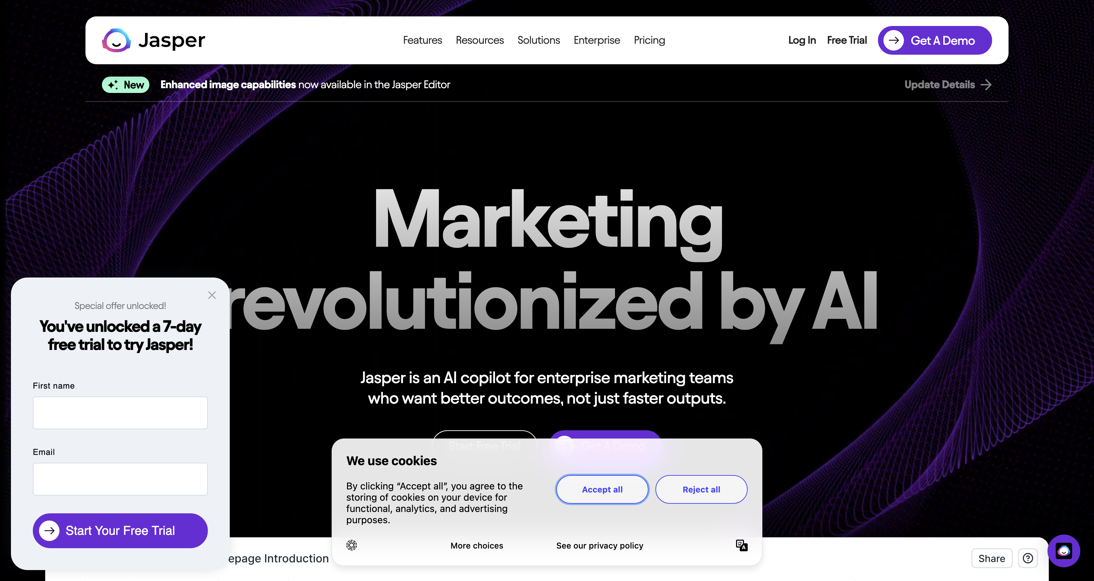Focus the First name input field
This screenshot has width=1094, height=581.
click(120, 413)
